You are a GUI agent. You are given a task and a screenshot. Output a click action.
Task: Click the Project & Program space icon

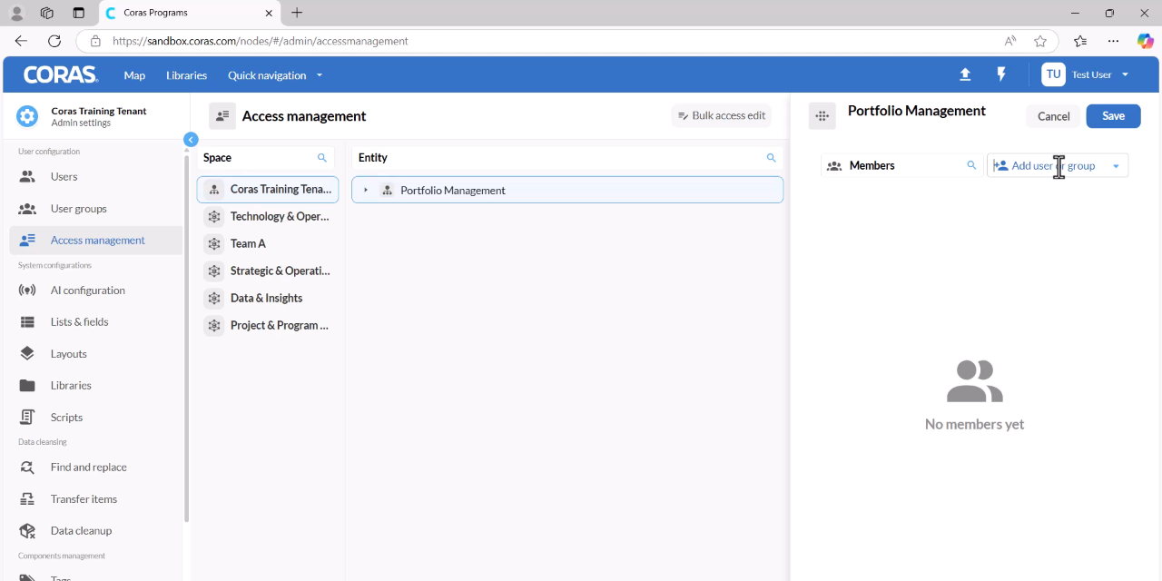click(214, 326)
